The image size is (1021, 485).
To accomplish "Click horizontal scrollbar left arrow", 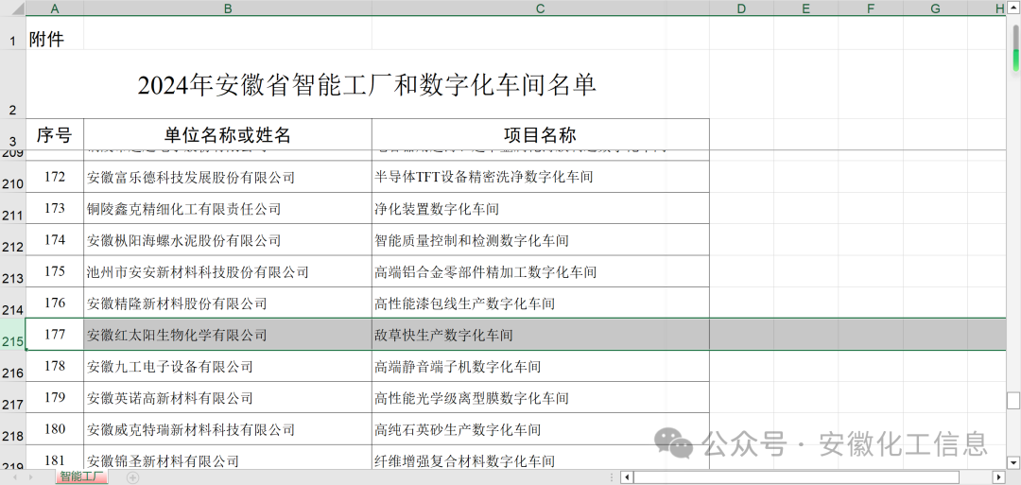I will (x=627, y=477).
